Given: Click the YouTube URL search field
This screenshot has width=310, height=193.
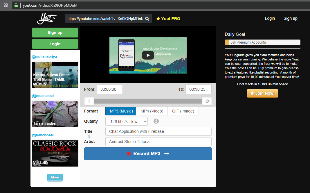Looking at the screenshot, I should click(105, 19).
